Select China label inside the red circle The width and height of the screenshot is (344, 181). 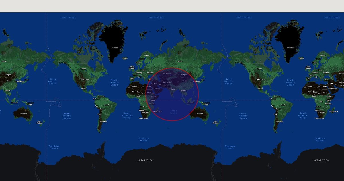(x=185, y=81)
